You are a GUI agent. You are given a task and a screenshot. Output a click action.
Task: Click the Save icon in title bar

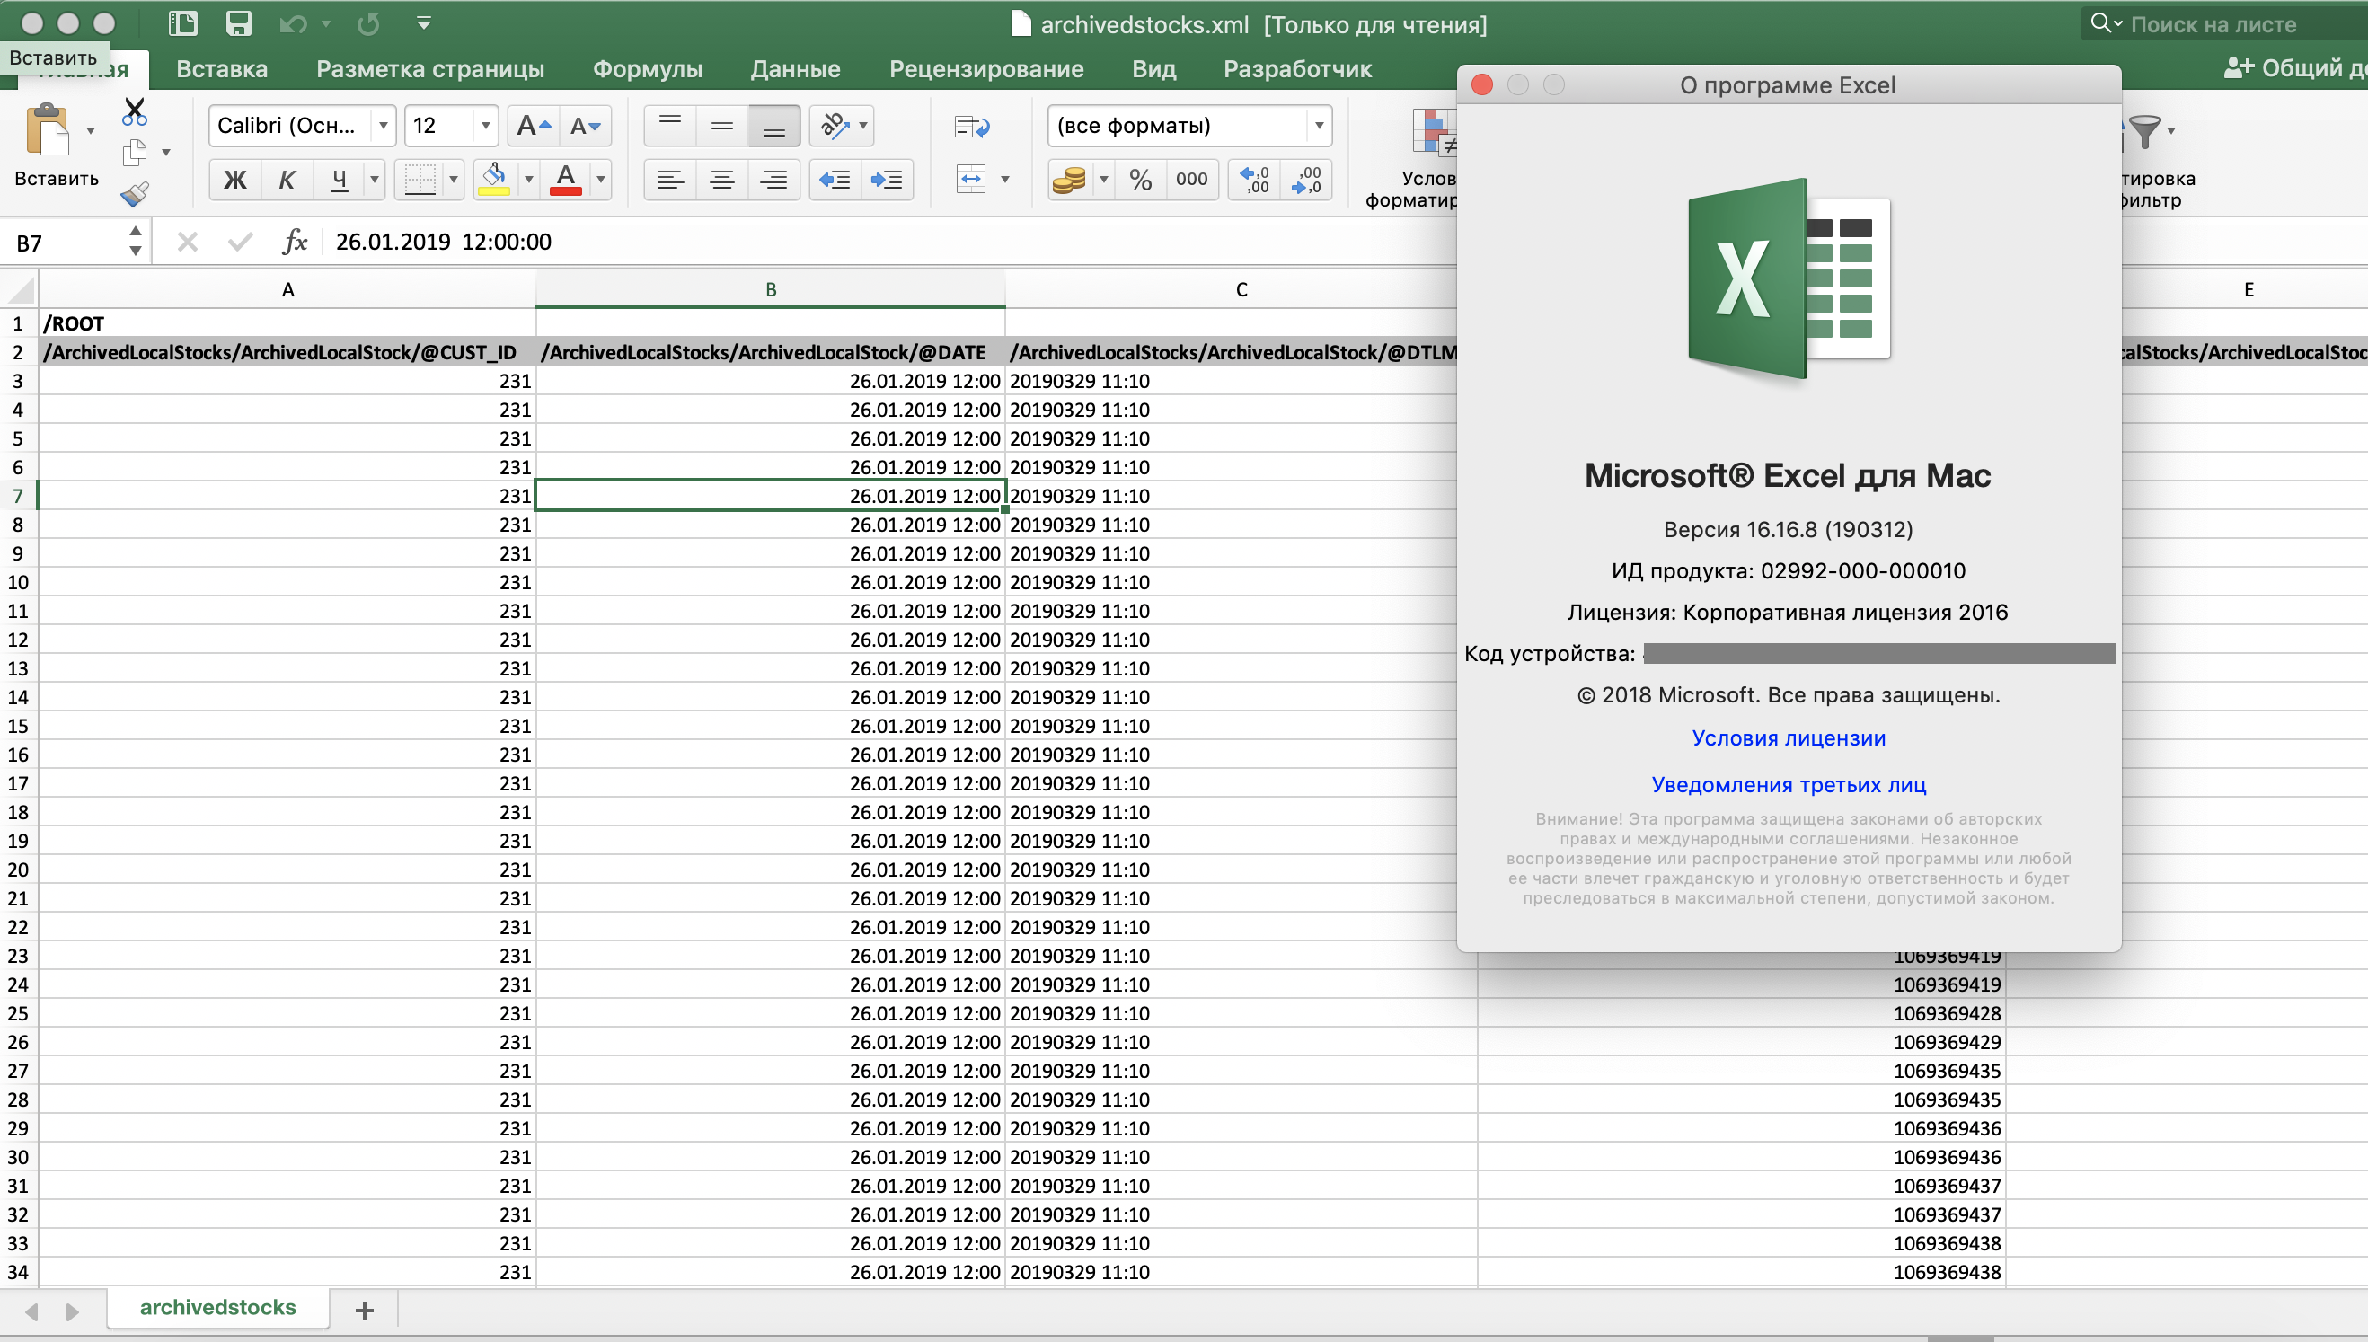(x=239, y=24)
